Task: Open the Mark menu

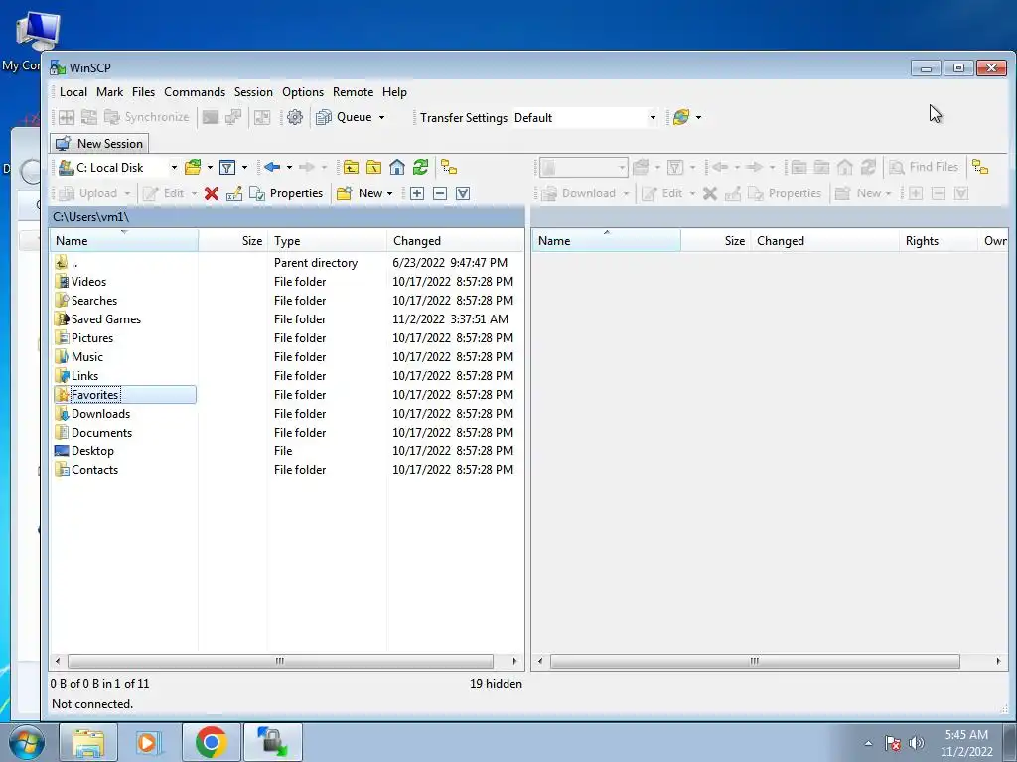Action: point(109,92)
